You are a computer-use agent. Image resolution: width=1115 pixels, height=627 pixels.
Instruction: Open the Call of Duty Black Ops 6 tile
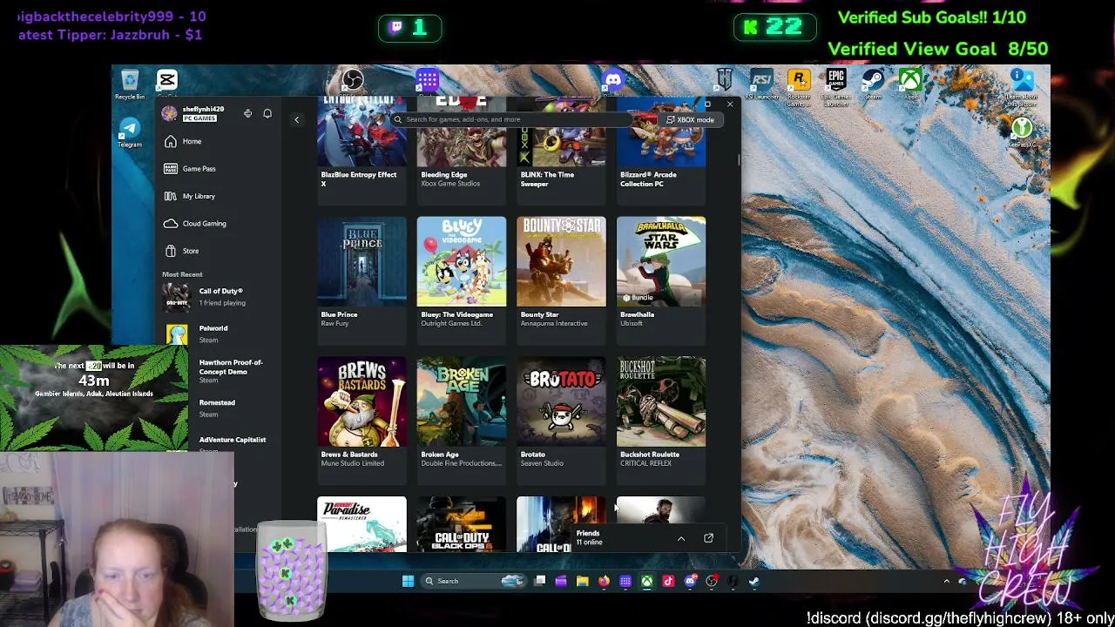(x=462, y=524)
